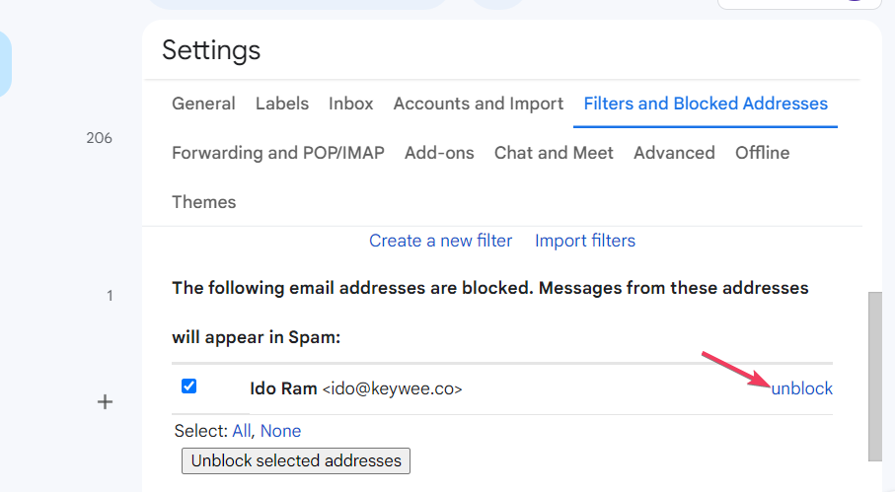This screenshot has width=895, height=492.
Task: Click the settings panel vertical scrollbar
Action: tap(874, 375)
